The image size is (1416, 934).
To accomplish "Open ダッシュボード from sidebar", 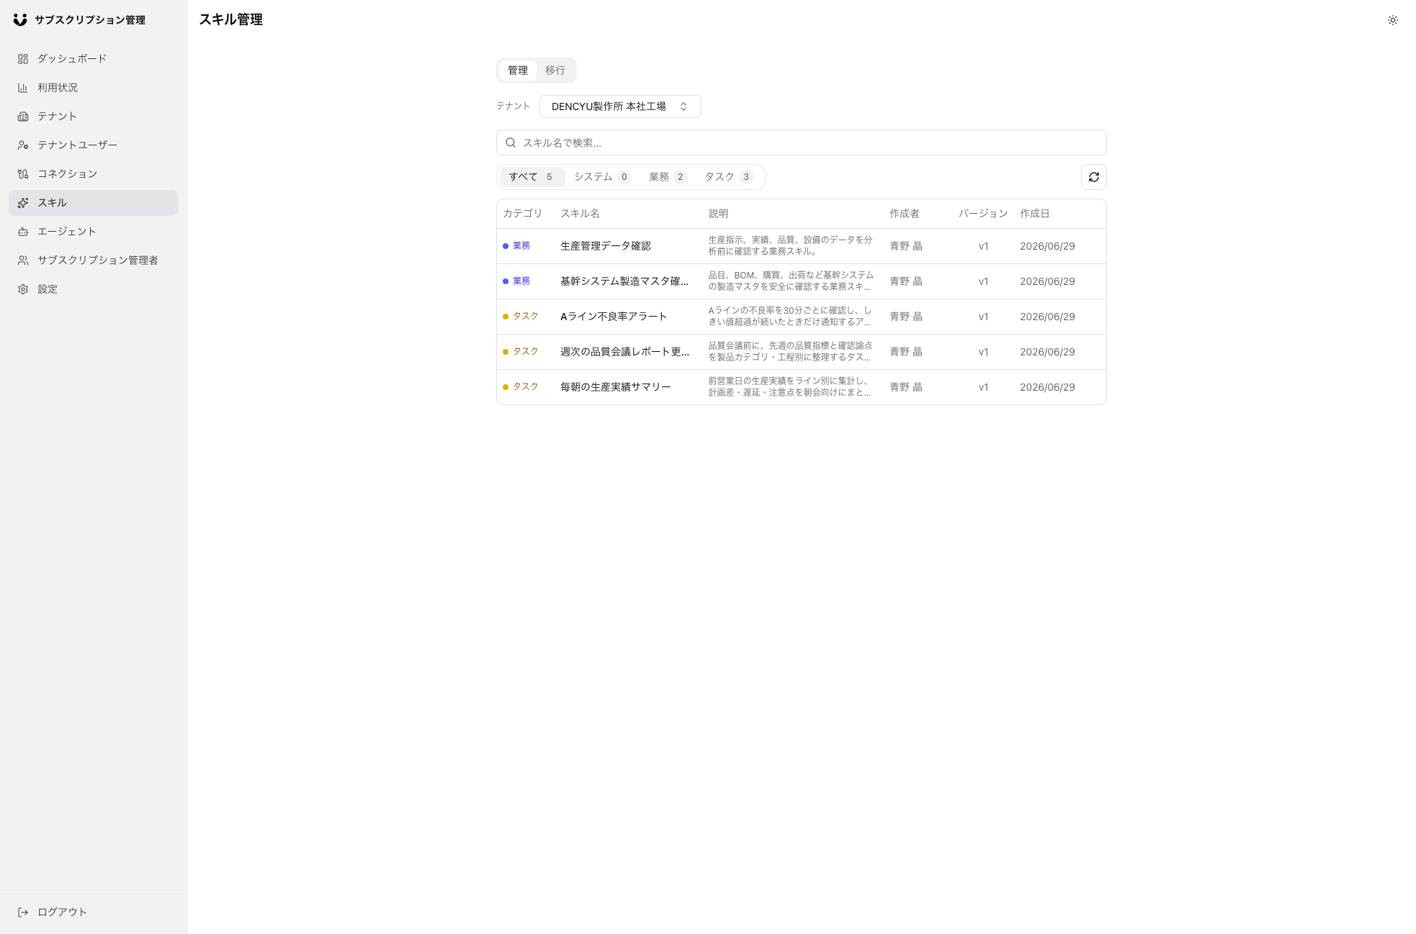I will click(x=93, y=59).
